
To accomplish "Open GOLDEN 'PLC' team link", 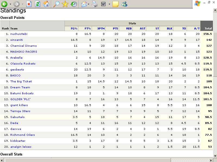I will [21, 99].
